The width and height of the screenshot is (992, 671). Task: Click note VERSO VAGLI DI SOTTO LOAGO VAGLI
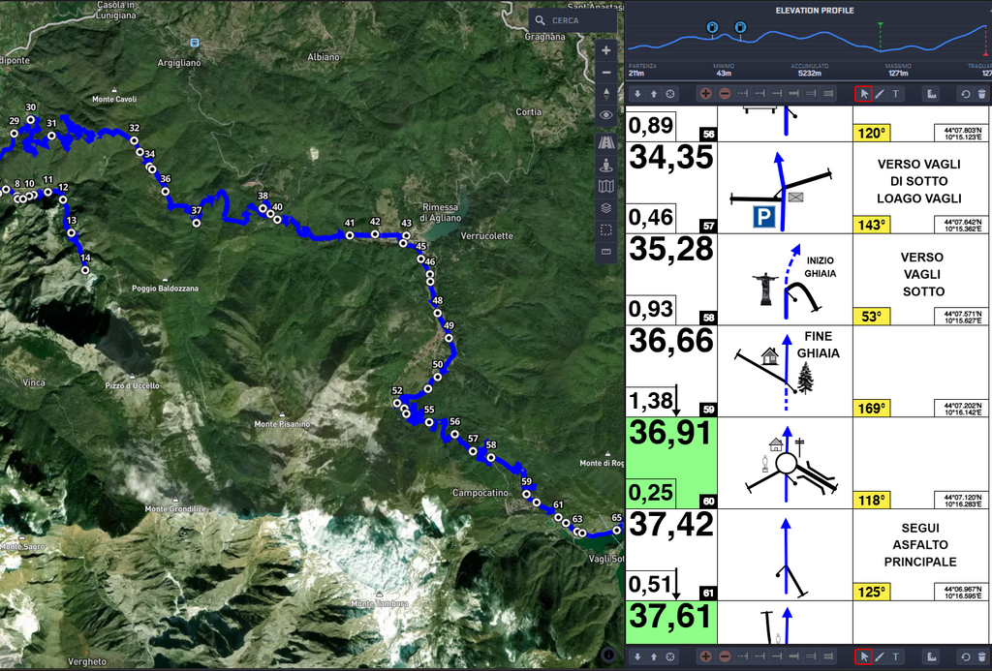click(919, 181)
